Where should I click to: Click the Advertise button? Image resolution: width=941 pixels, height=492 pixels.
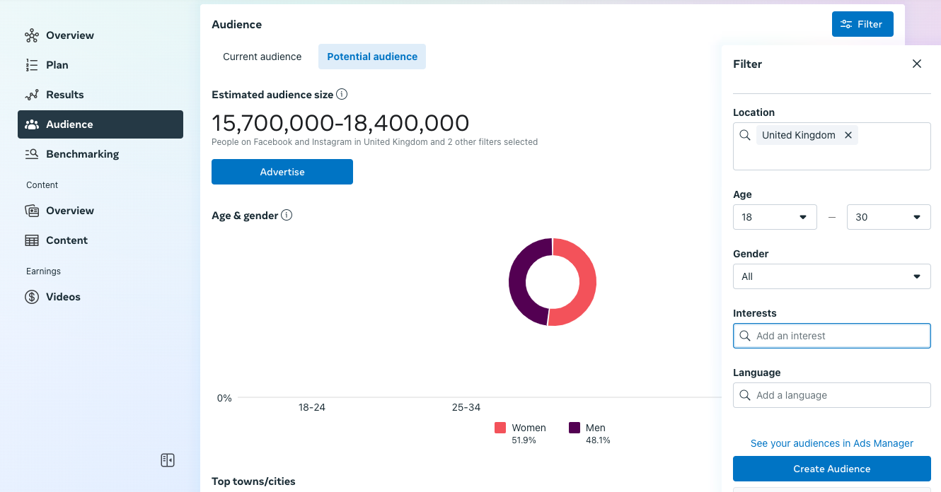click(282, 172)
